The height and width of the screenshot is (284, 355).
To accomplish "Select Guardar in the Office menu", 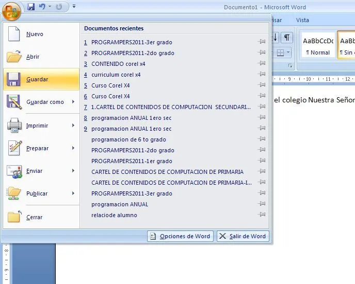I will (x=41, y=79).
